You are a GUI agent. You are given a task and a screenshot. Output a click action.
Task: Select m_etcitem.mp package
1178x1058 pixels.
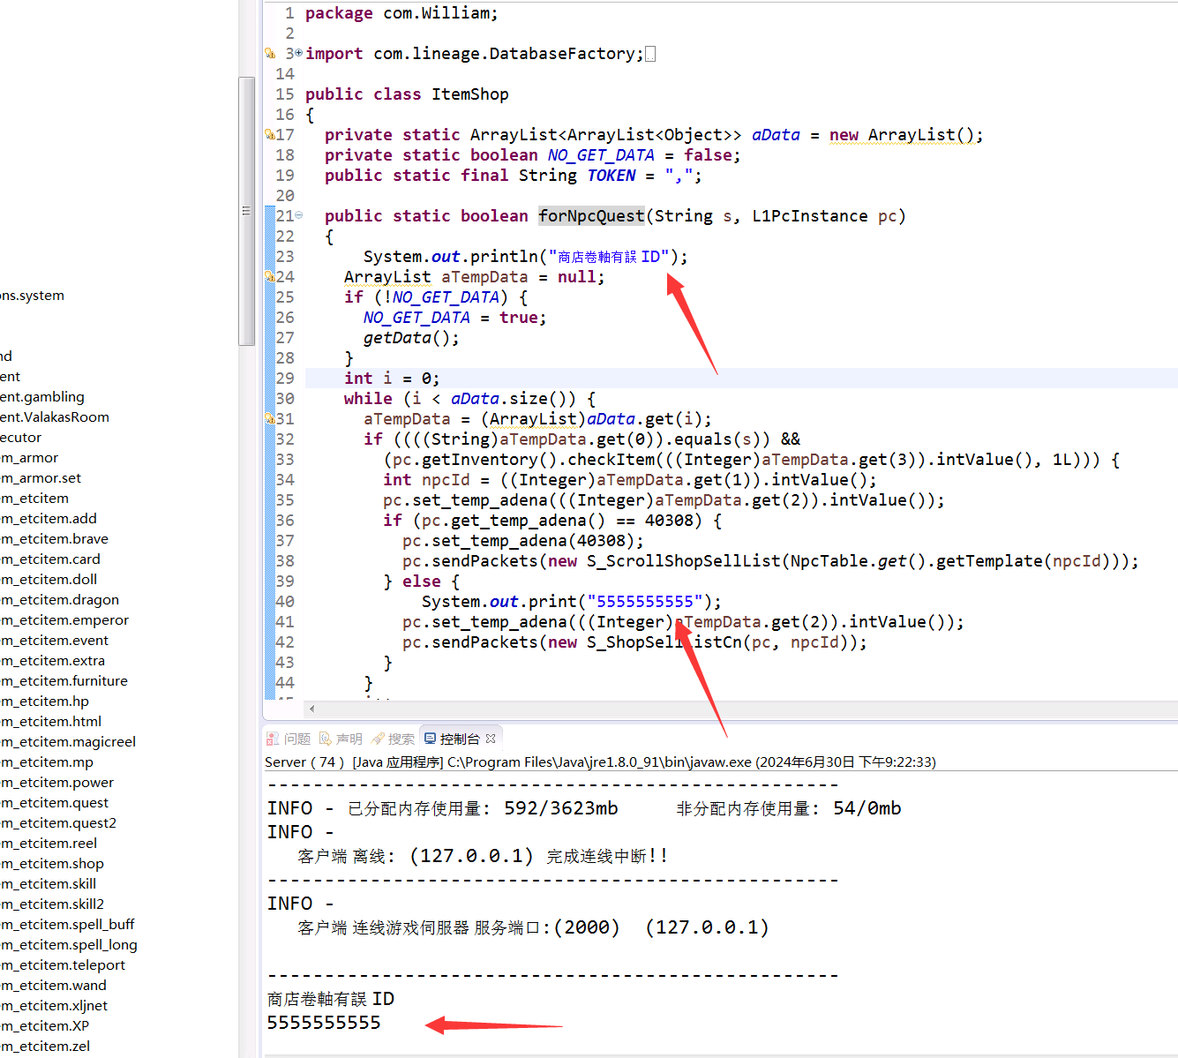47,762
